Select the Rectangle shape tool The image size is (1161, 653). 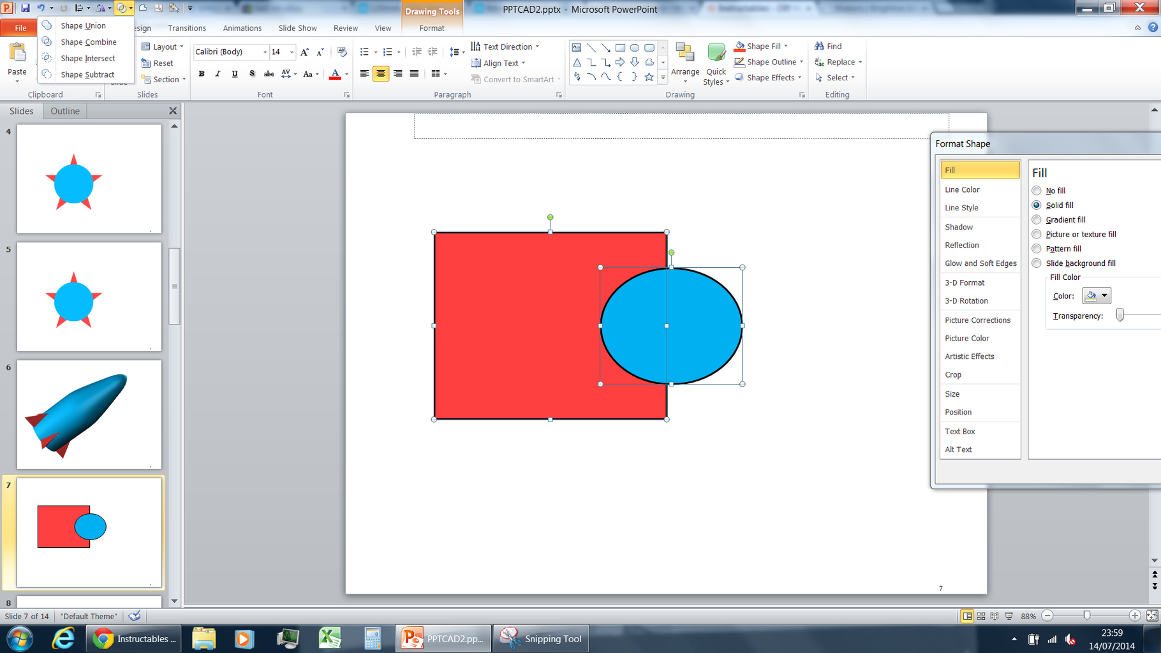pos(619,47)
